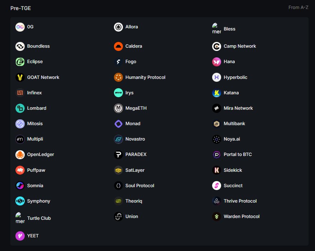
Task: Open OpenLedger via its octopus icon
Action: point(20,155)
